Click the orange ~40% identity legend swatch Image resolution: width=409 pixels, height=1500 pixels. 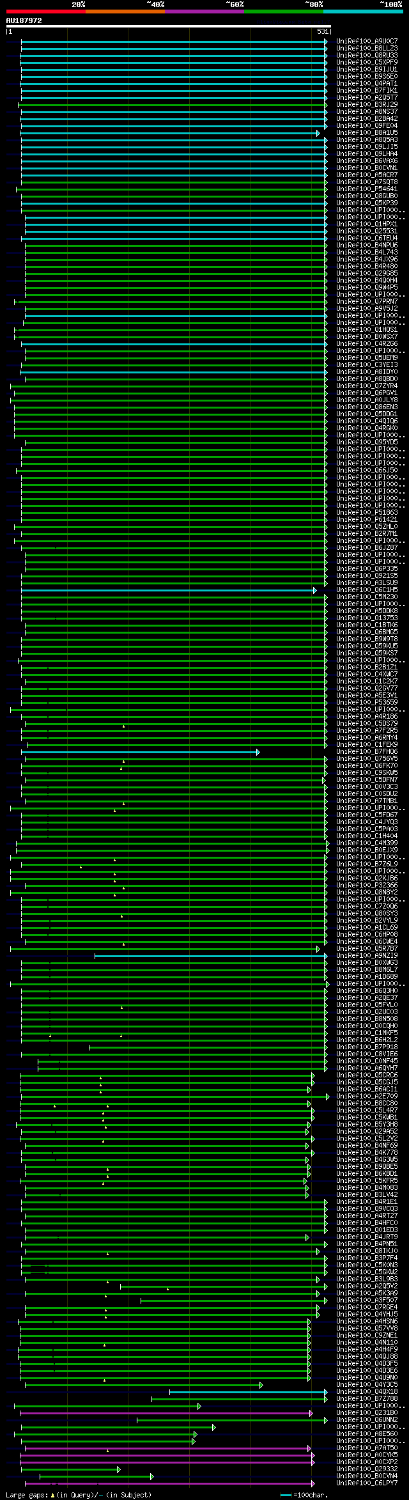tap(125, 11)
